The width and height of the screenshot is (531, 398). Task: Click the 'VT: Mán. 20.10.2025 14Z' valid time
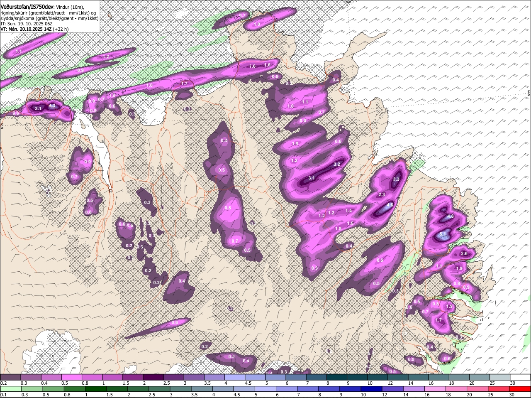tap(25, 29)
